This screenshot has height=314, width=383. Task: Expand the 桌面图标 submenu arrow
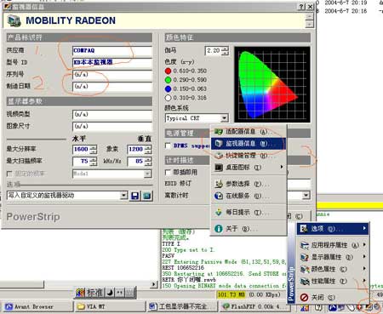pyautogui.click(x=282, y=167)
